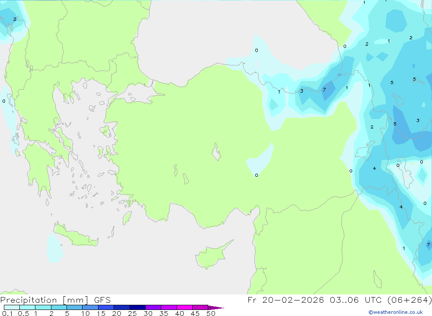Click the 1–2 mm legend color swatch
This screenshot has width=432, height=316.
[x=43, y=307]
